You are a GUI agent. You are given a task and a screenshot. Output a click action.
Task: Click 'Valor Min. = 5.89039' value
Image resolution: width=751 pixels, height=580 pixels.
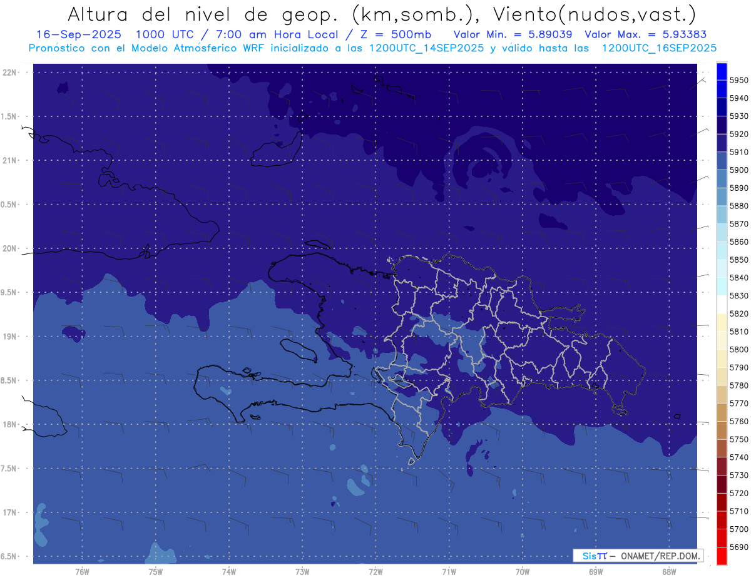513,34
